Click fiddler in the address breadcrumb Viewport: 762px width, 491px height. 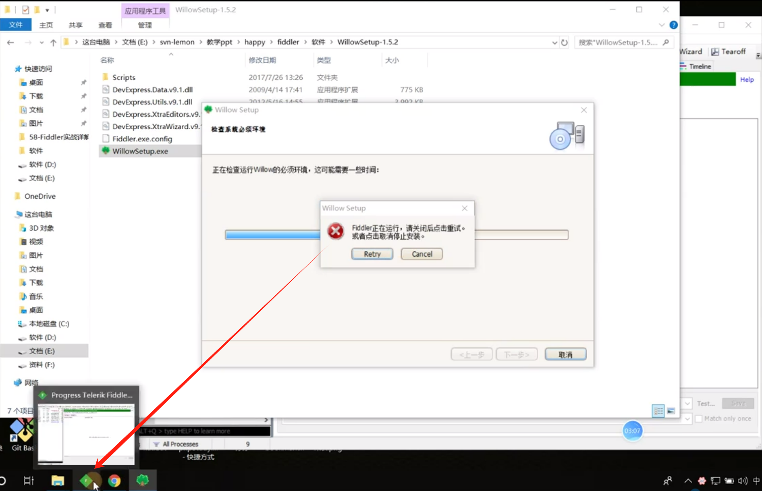288,42
